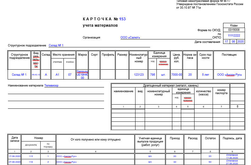This screenshot has width=251, height=165.
Task: Click the receipt quantity 30
Action: coord(175,162)
